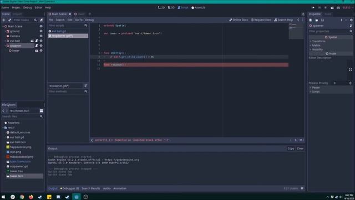
Task: Collapse the Main Scene tree root
Action: coord(3,26)
